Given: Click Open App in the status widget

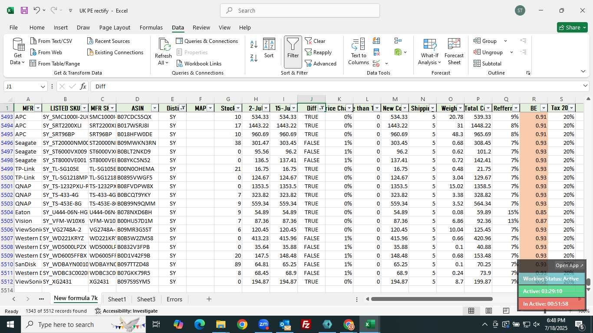Looking at the screenshot, I should 570,265.
